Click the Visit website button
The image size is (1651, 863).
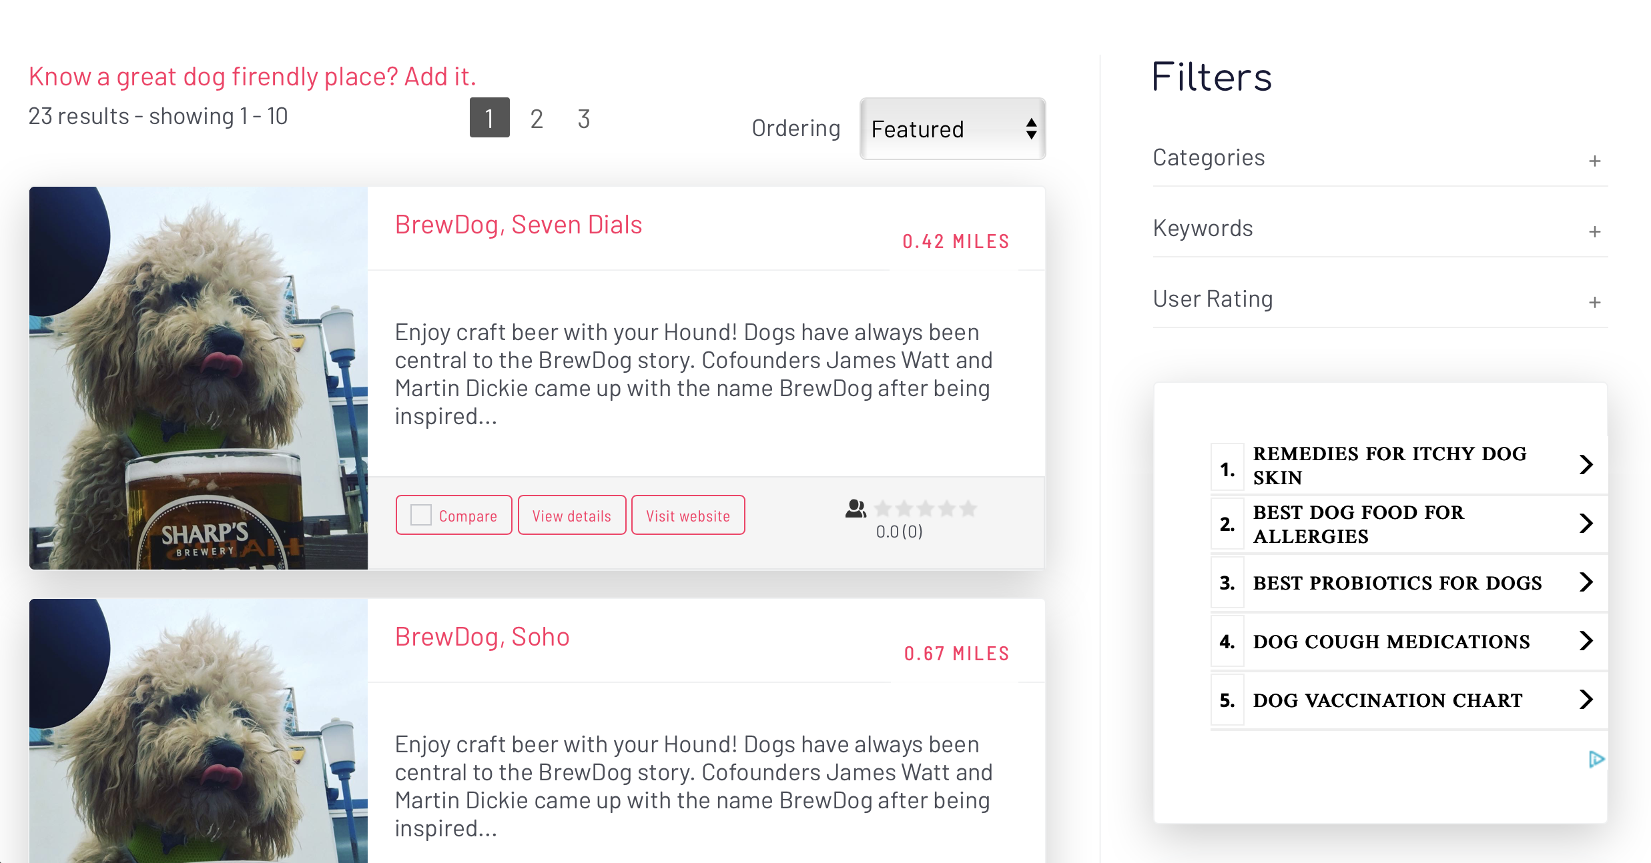tap(688, 515)
